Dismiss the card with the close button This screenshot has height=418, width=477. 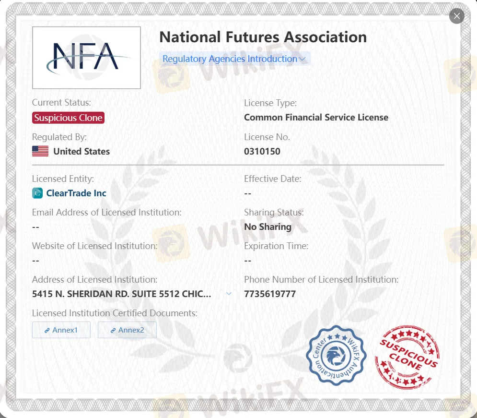click(x=456, y=16)
